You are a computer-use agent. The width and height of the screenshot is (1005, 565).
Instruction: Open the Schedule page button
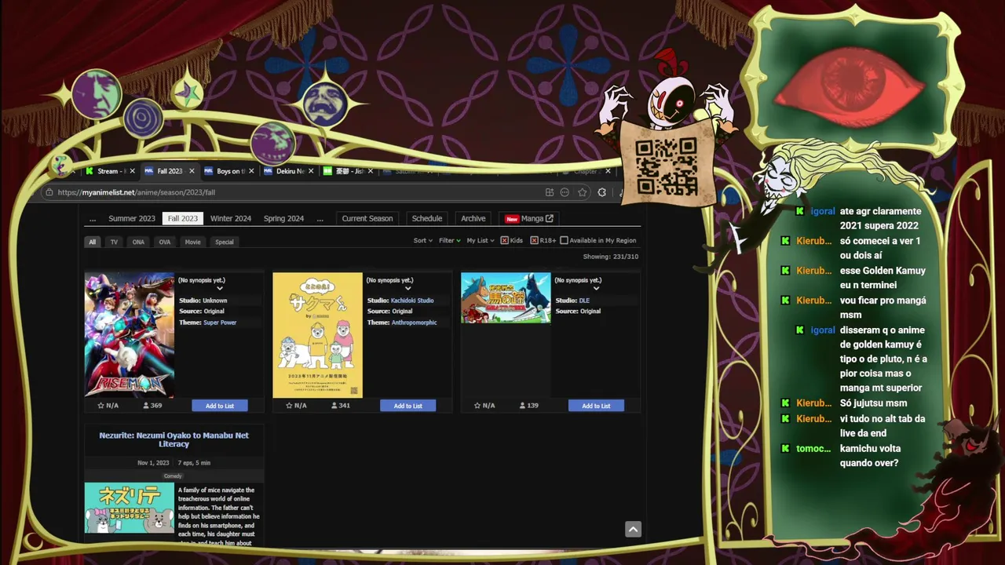coord(427,218)
